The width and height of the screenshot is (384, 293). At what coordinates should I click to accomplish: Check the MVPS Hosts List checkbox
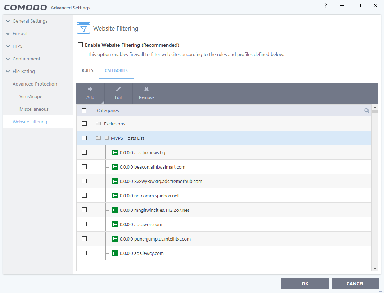pos(85,138)
